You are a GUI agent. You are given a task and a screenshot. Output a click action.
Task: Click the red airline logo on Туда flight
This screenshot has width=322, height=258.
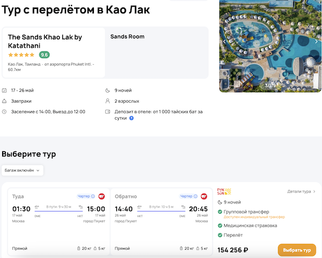point(101,196)
